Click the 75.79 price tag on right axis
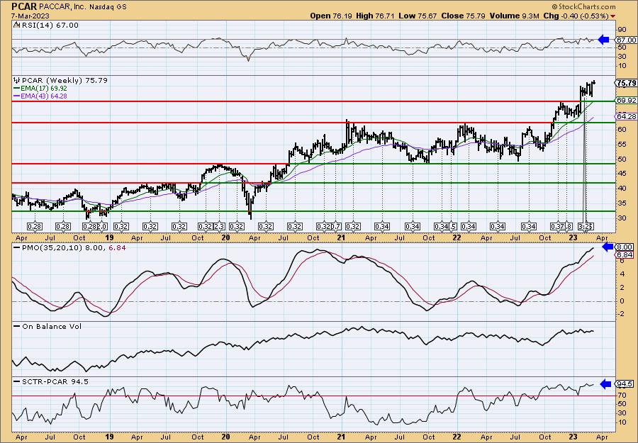 tap(627, 83)
